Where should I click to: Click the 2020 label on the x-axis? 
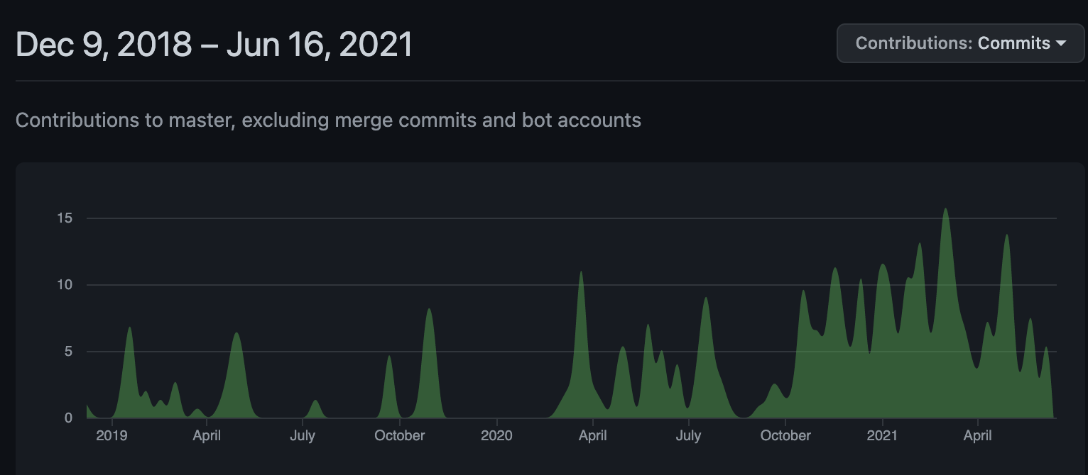click(x=496, y=435)
